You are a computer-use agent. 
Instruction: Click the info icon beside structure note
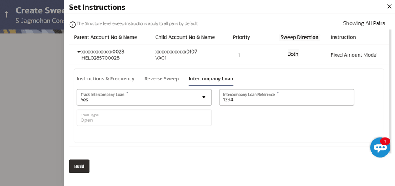click(x=73, y=24)
